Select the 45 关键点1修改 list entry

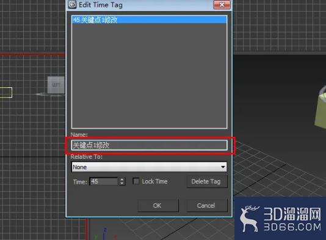[149, 20]
